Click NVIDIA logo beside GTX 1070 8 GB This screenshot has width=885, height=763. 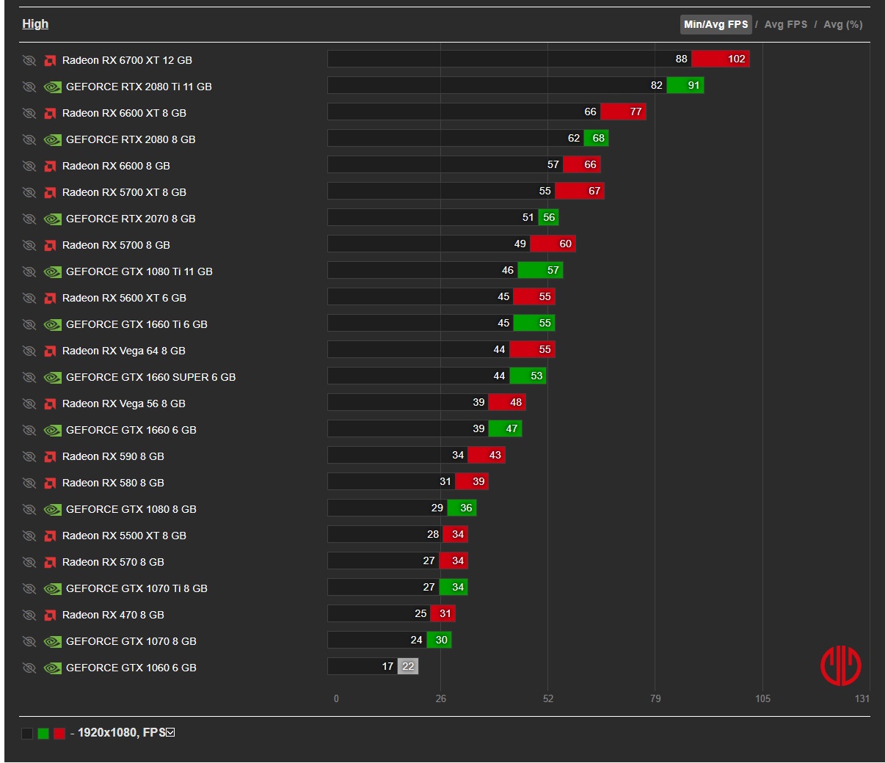coord(52,641)
